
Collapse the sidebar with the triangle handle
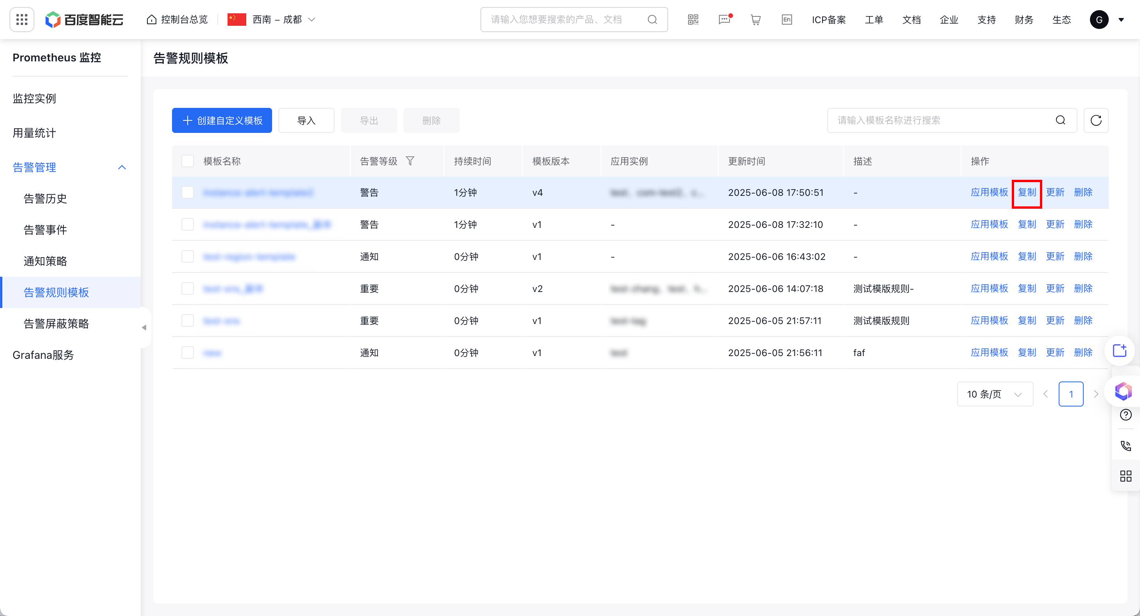click(x=144, y=328)
